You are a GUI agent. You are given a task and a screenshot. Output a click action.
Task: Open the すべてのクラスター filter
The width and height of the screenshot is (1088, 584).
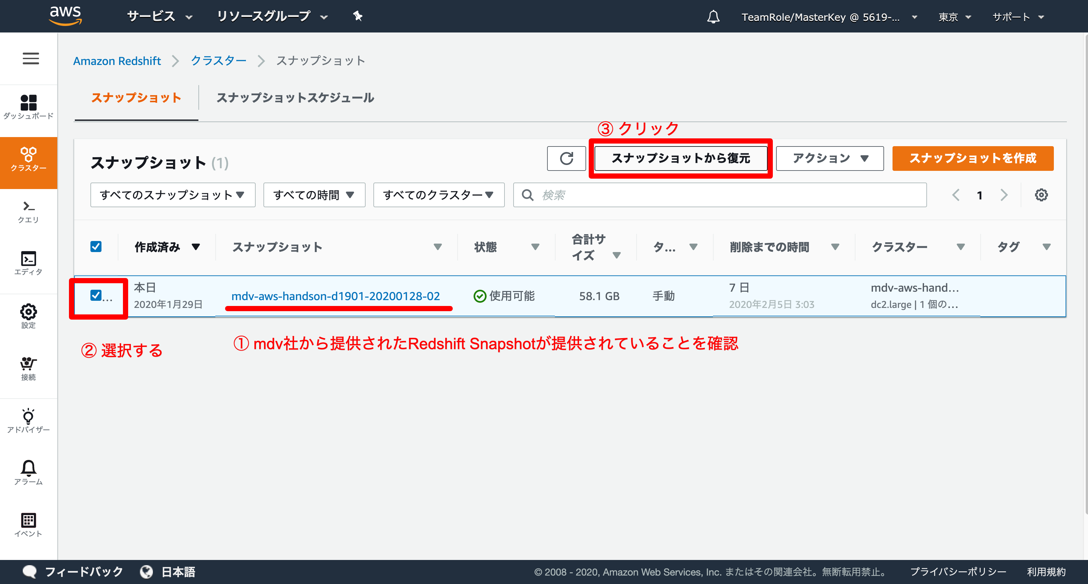(439, 195)
